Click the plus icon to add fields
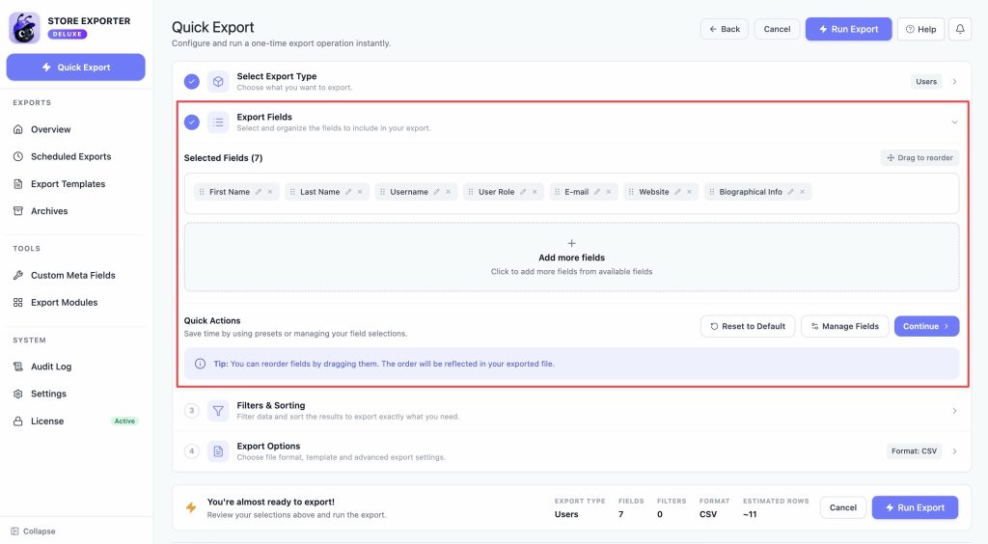988x544 pixels. tap(571, 243)
